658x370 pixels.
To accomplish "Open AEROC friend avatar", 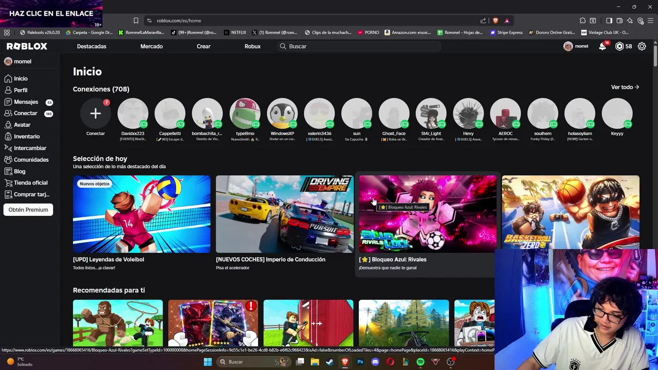I will 505,114.
